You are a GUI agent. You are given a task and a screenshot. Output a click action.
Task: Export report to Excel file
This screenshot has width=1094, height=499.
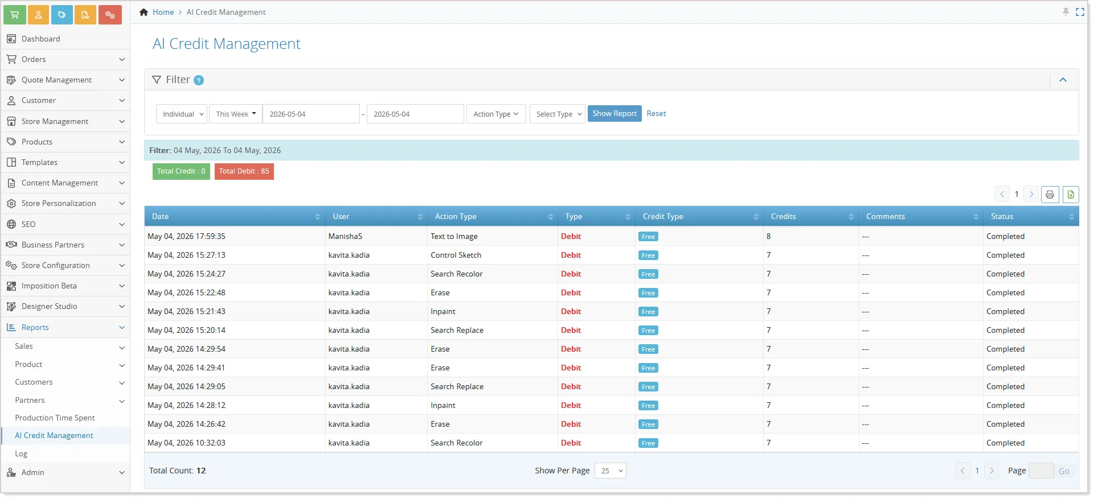(x=1071, y=195)
